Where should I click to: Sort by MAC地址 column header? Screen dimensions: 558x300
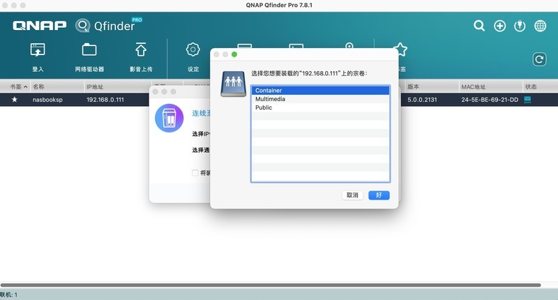pyautogui.click(x=490, y=87)
